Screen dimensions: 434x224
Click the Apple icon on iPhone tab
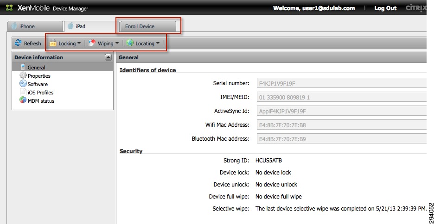(x=14, y=26)
